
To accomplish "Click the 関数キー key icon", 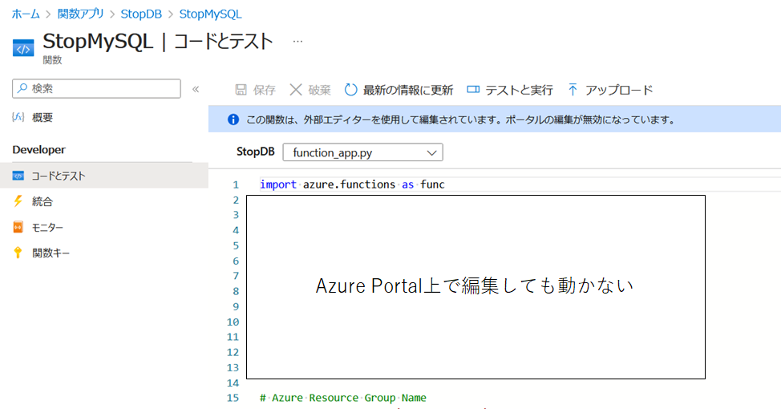I will (18, 253).
